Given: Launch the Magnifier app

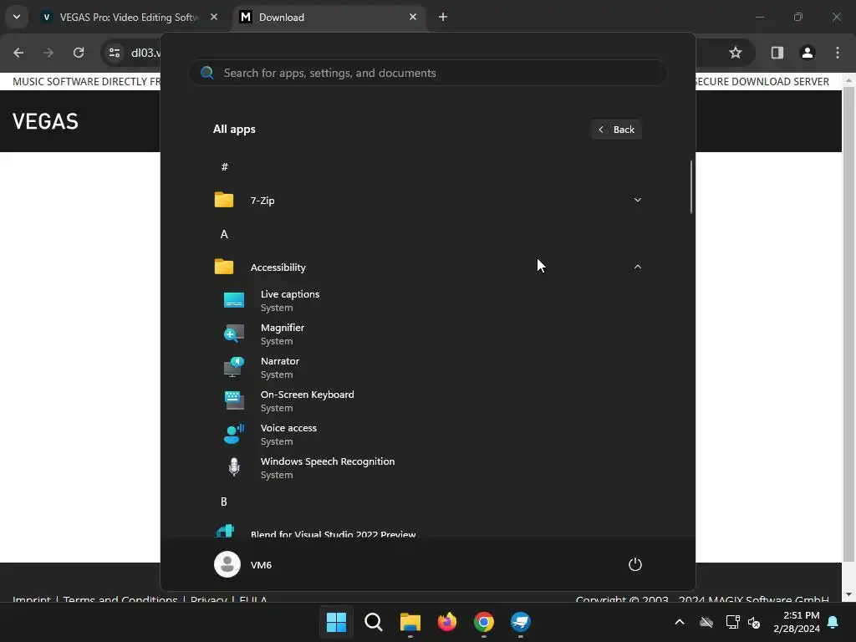Looking at the screenshot, I should (x=427, y=334).
